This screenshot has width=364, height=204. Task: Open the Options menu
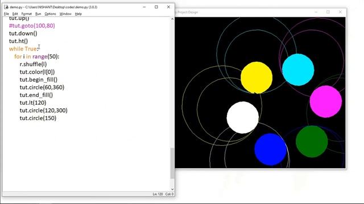[x=51, y=14]
